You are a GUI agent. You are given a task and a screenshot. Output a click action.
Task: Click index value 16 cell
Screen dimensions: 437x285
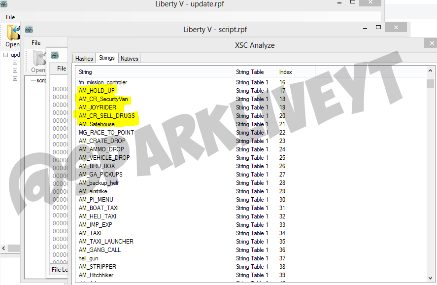coord(282,82)
